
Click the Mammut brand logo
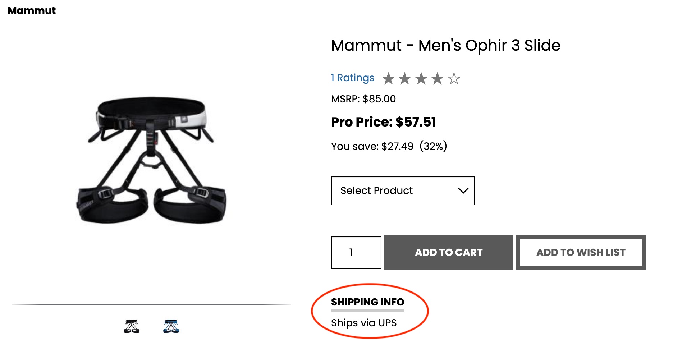pos(32,10)
